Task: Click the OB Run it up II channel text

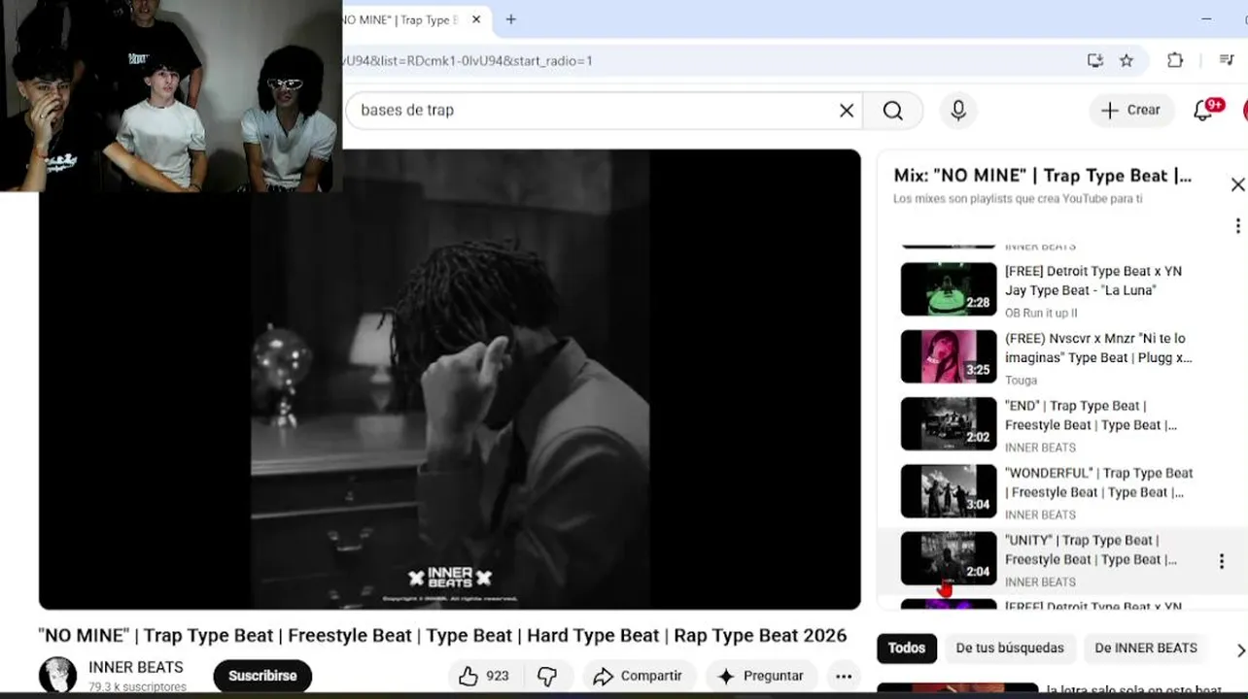Action: (1041, 313)
